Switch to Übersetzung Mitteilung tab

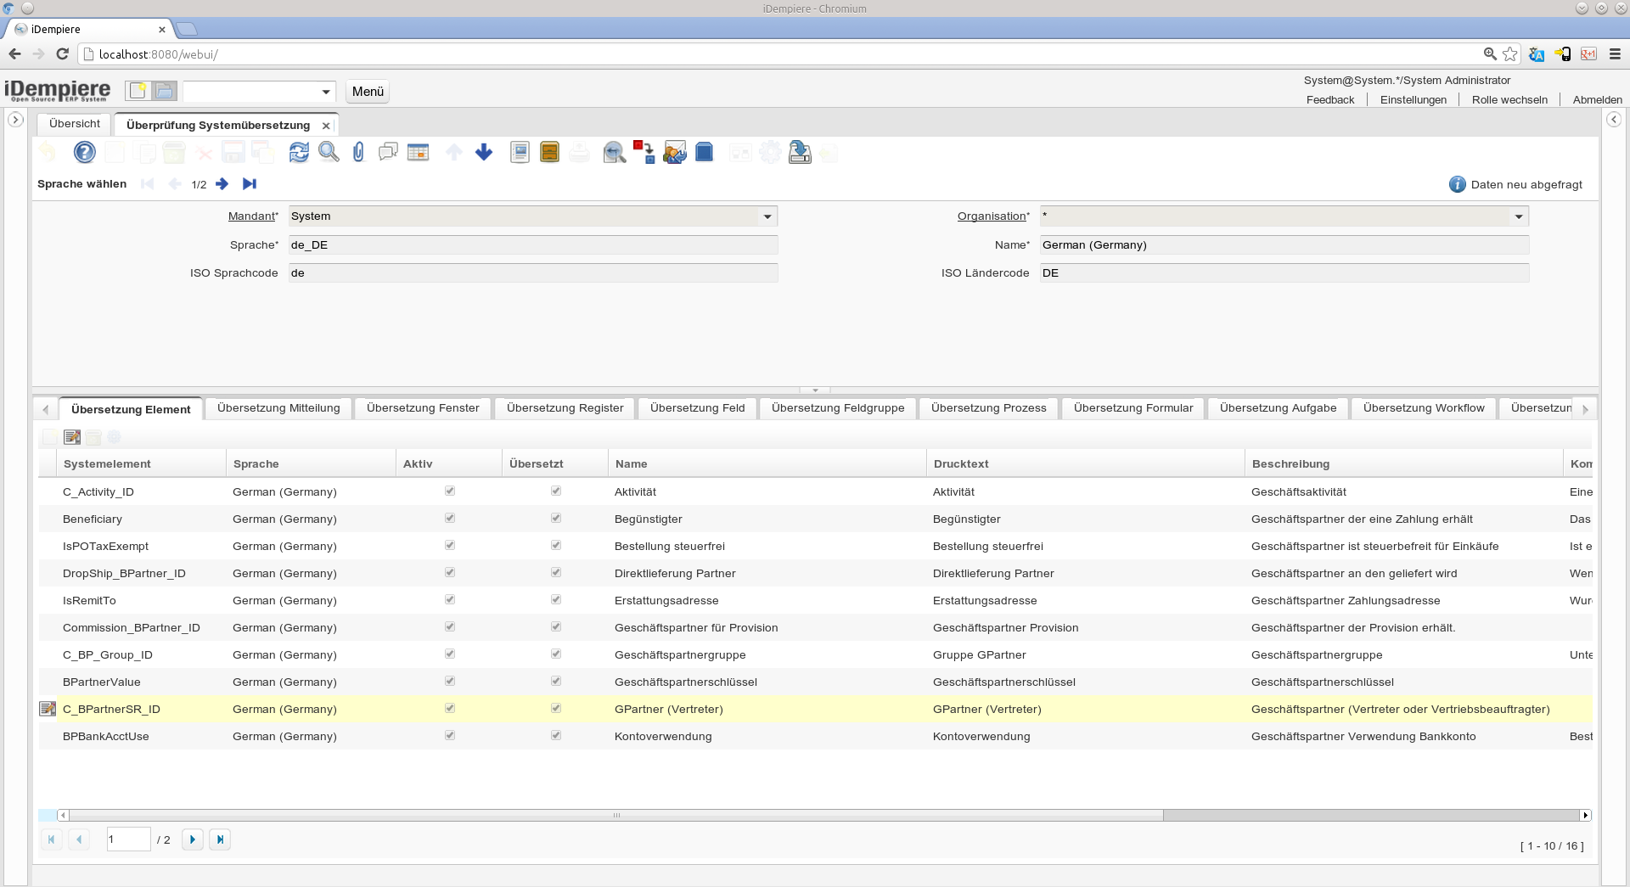coord(278,408)
